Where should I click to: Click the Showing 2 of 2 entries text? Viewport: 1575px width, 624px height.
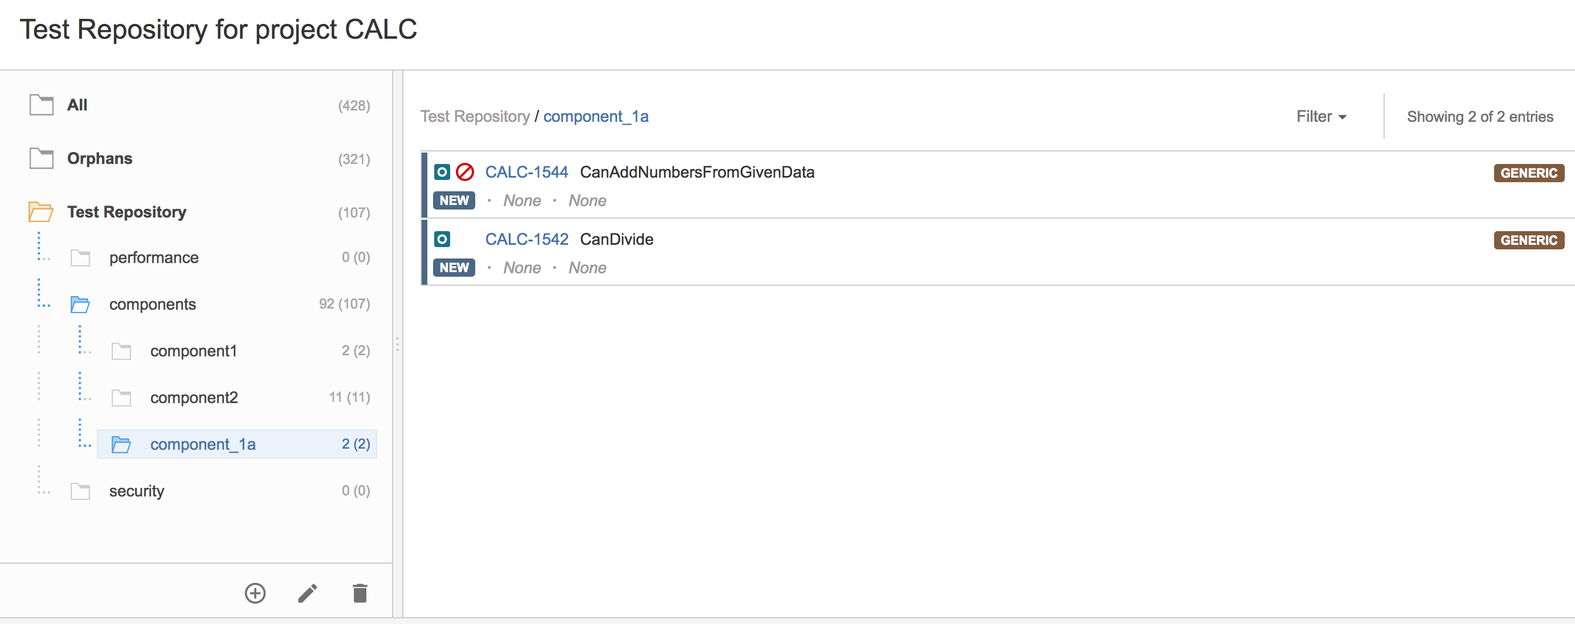coord(1480,117)
